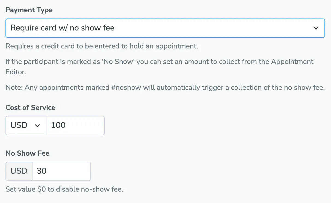Click the Payment Type heading label

(29, 10)
